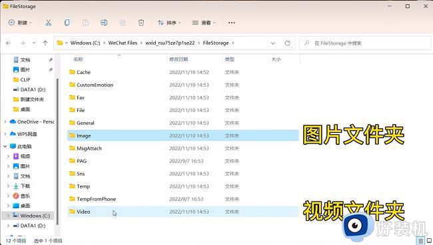Switch to details view icon

420,240
